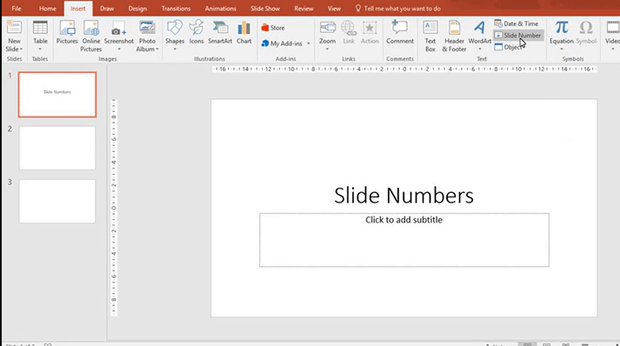620x346 pixels.
Task: Open the SmartArt graphic tool
Action: click(x=220, y=32)
